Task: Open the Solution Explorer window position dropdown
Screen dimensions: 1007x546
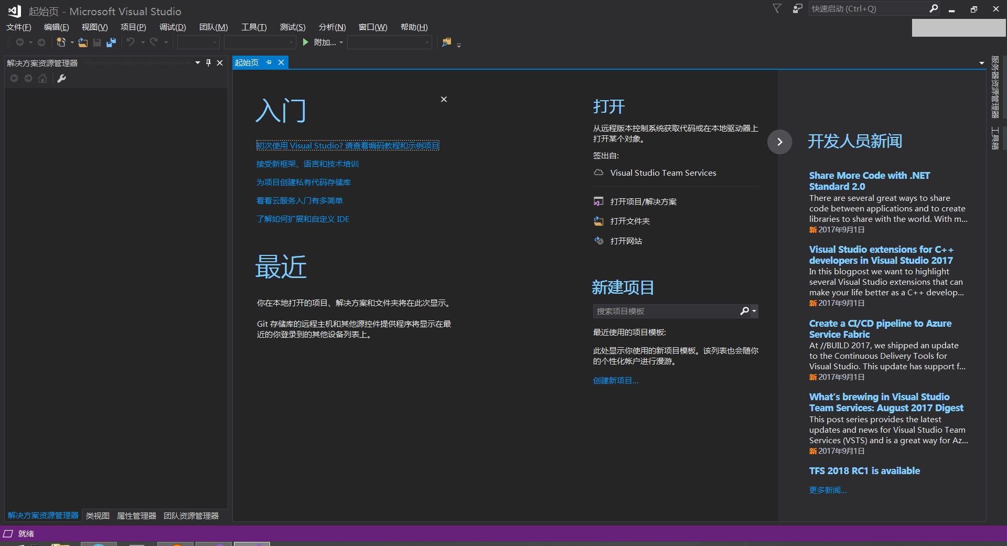Action: (198, 62)
